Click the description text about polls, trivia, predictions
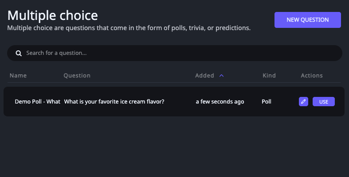349x177 pixels. [x=129, y=28]
